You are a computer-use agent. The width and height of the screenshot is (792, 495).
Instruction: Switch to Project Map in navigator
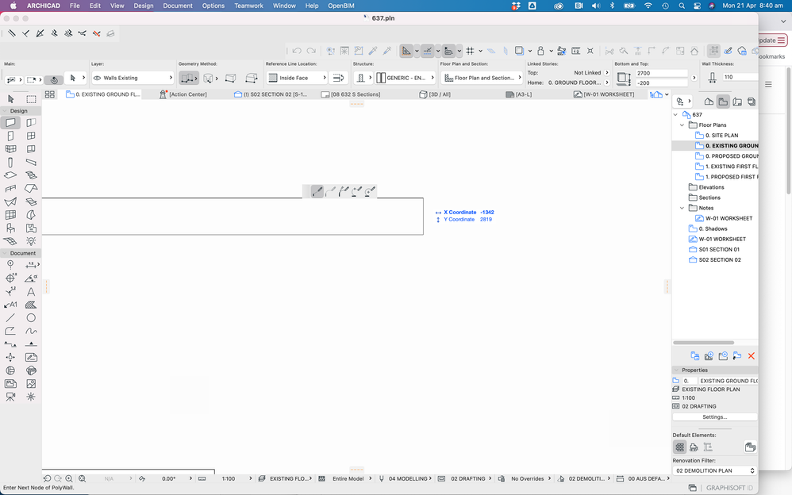pyautogui.click(x=709, y=102)
